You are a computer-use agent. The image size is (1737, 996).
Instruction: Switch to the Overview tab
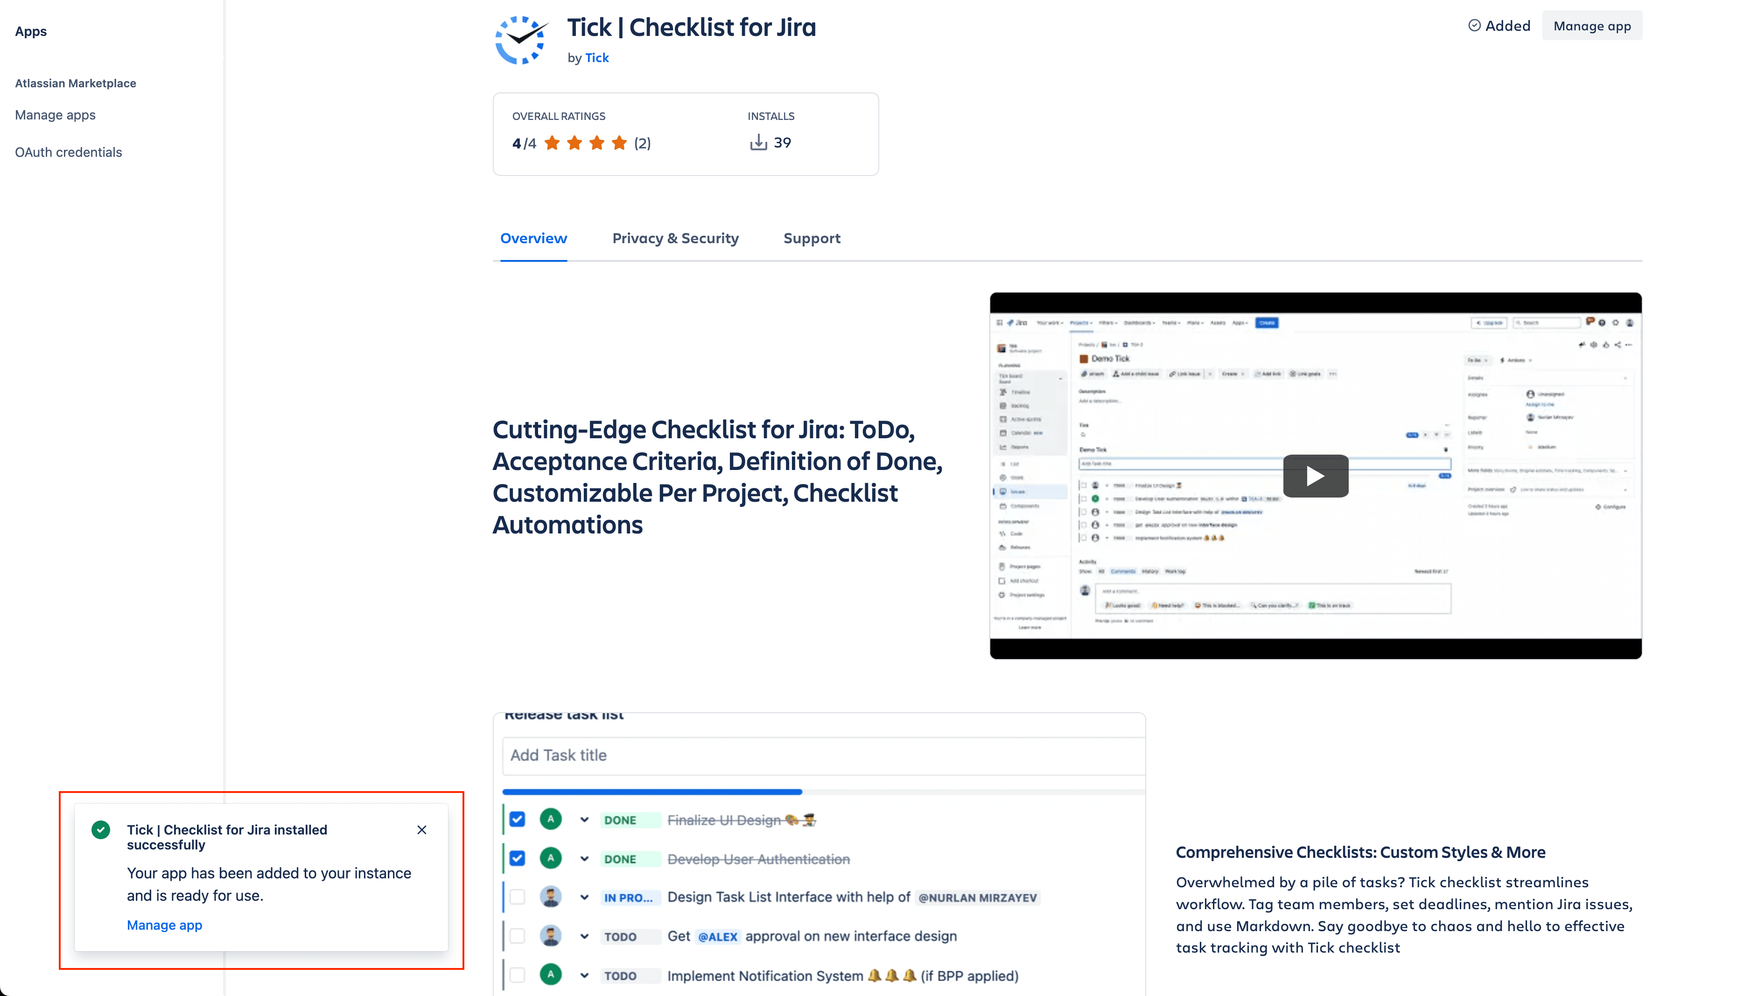pos(533,238)
